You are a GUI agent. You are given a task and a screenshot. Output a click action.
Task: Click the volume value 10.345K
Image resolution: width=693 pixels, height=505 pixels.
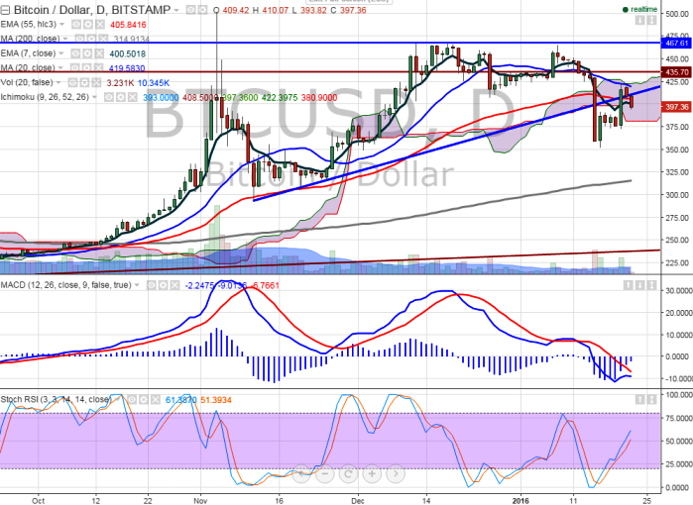tap(154, 83)
